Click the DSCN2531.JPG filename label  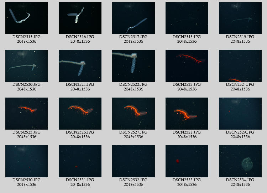[x=80, y=180]
